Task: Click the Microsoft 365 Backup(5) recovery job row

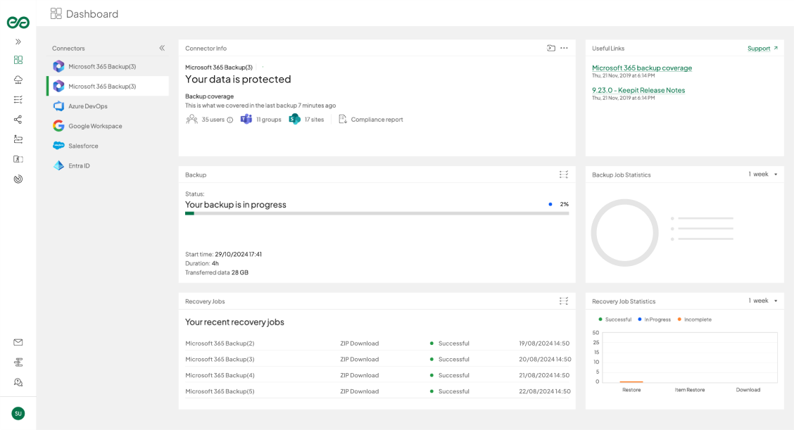Action: (x=377, y=391)
